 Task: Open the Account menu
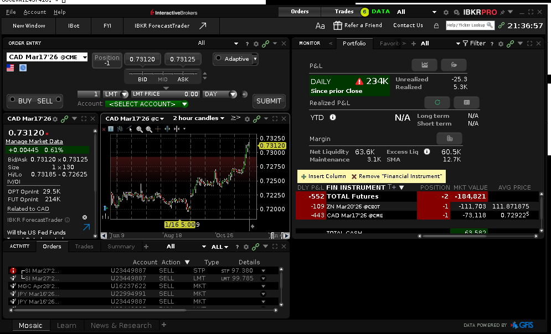(35, 12)
